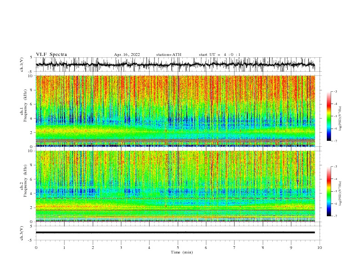Click the lower colorbar beside the ch.2 spectrogram

tap(329, 191)
